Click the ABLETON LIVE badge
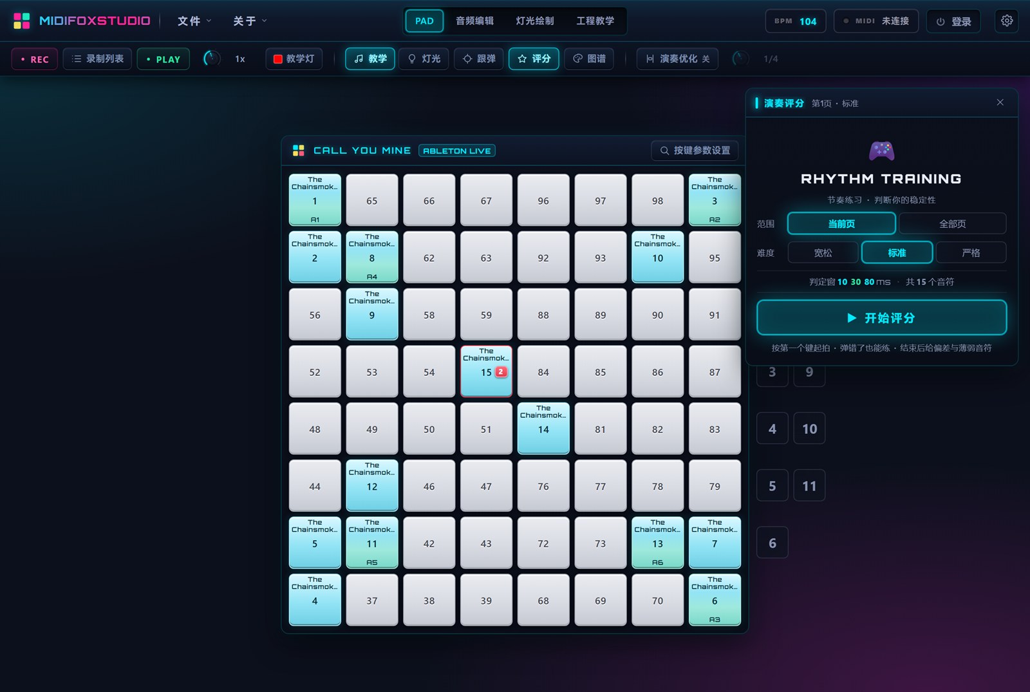 coord(456,151)
